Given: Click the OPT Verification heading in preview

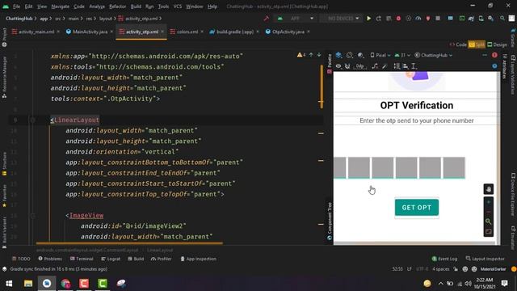Looking at the screenshot, I should (x=417, y=105).
